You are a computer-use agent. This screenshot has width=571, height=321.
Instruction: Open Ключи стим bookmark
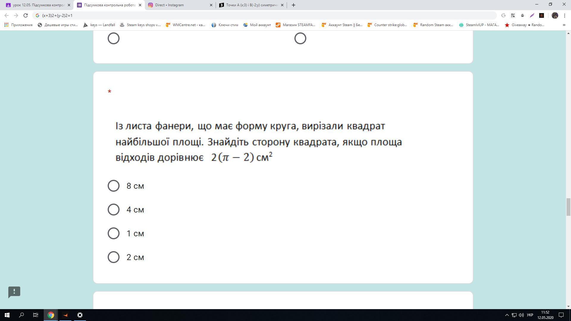coord(225,25)
